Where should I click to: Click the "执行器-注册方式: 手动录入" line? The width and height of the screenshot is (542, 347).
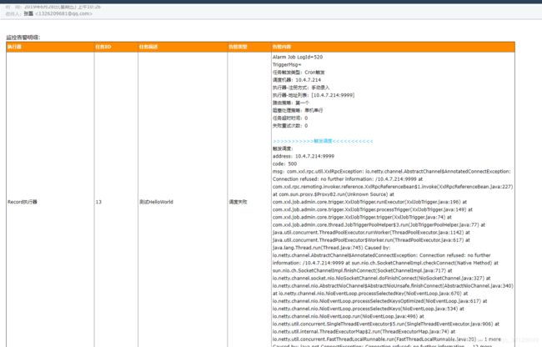coord(301,88)
